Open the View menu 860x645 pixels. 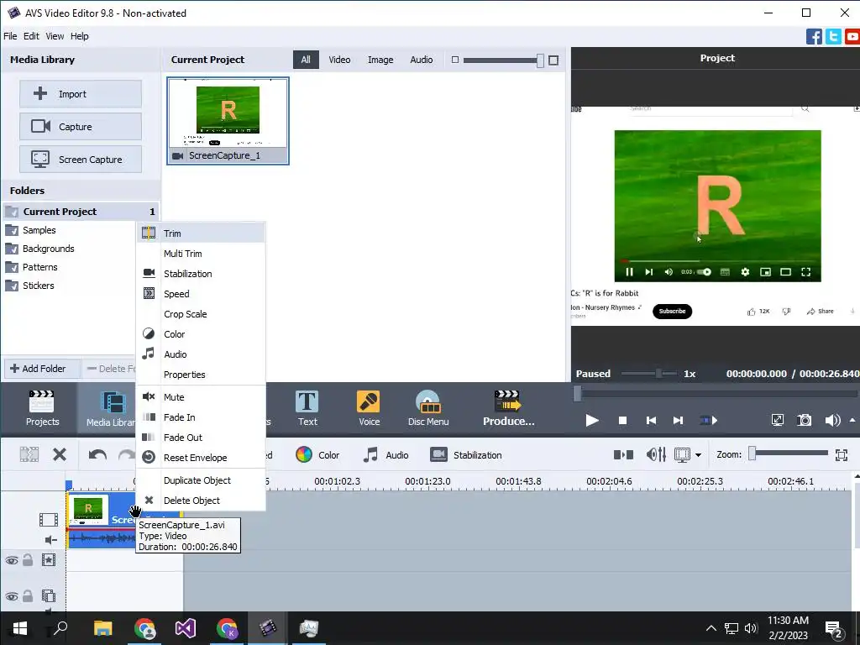tap(55, 36)
